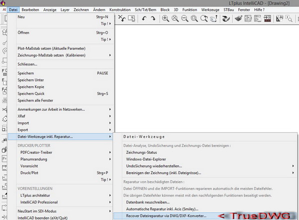Open Zeichnungs-Status in Datei-Werkzeuge
The height and width of the screenshot is (220, 299).
(205, 152)
